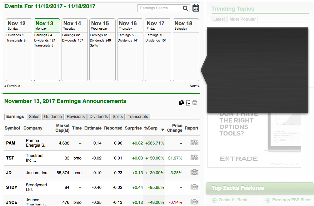314x206 pixels.
Task: Open the TST report camera icon
Action: pyautogui.click(x=194, y=158)
